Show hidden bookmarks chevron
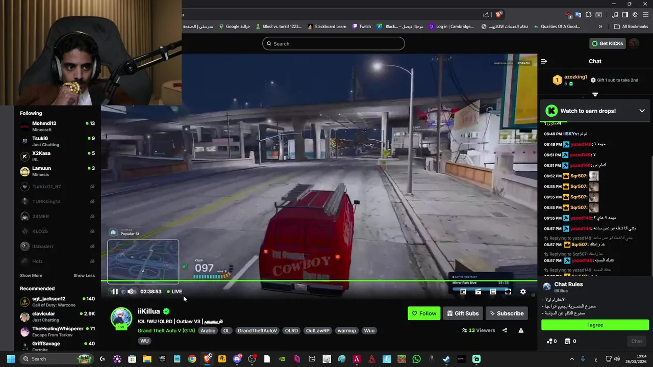Image resolution: width=653 pixels, height=367 pixels. [x=600, y=27]
